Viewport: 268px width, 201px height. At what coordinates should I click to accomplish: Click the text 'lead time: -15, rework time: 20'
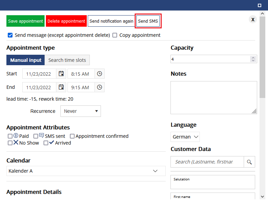pos(40,99)
